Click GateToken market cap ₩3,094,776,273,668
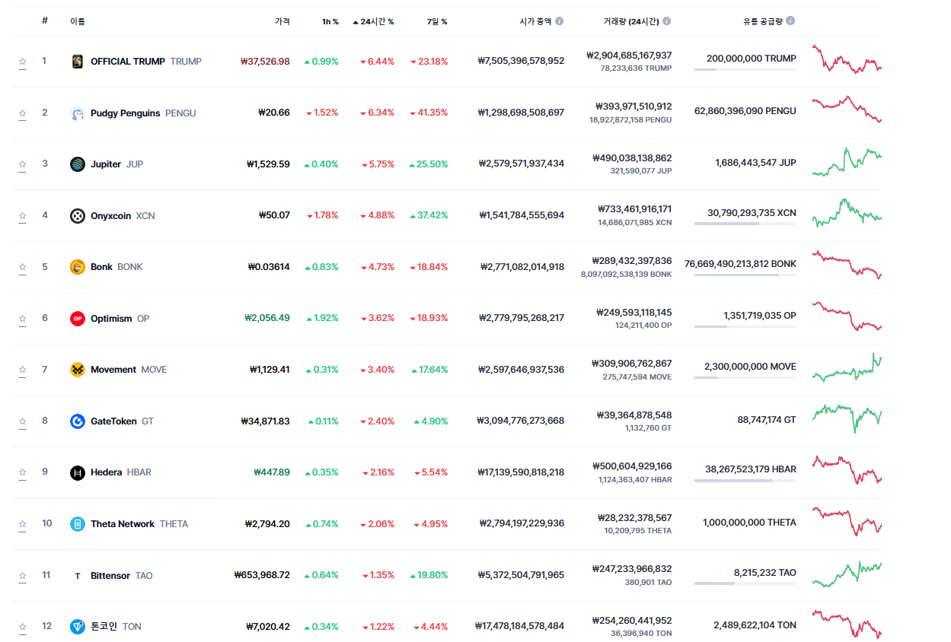951x642 pixels. [521, 421]
